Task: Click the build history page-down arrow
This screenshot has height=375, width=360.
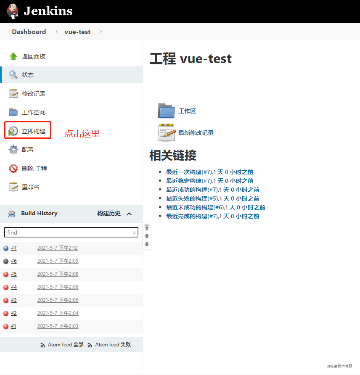Action: (147, 244)
